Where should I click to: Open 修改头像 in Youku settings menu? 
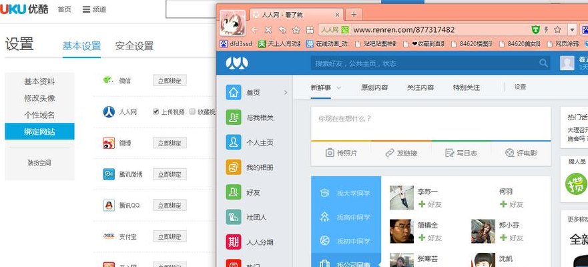click(39, 98)
